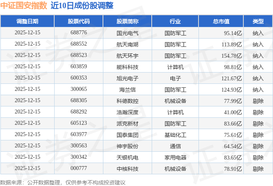Screen dimensions: 273x186
Task: Click the 类型 column header
Action: point(258,21)
